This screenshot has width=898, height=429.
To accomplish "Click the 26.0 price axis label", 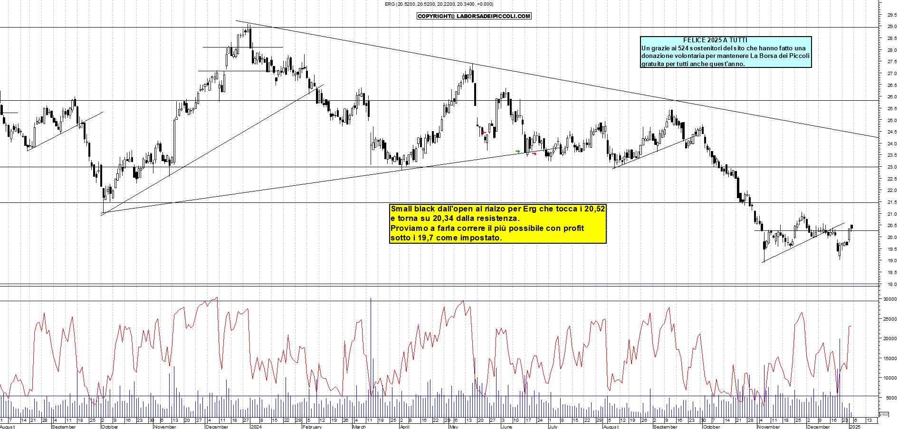I will click(892, 97).
